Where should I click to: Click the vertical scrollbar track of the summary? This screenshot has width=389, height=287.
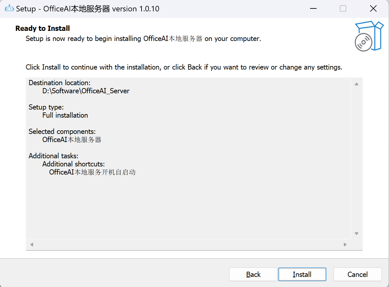(356, 159)
